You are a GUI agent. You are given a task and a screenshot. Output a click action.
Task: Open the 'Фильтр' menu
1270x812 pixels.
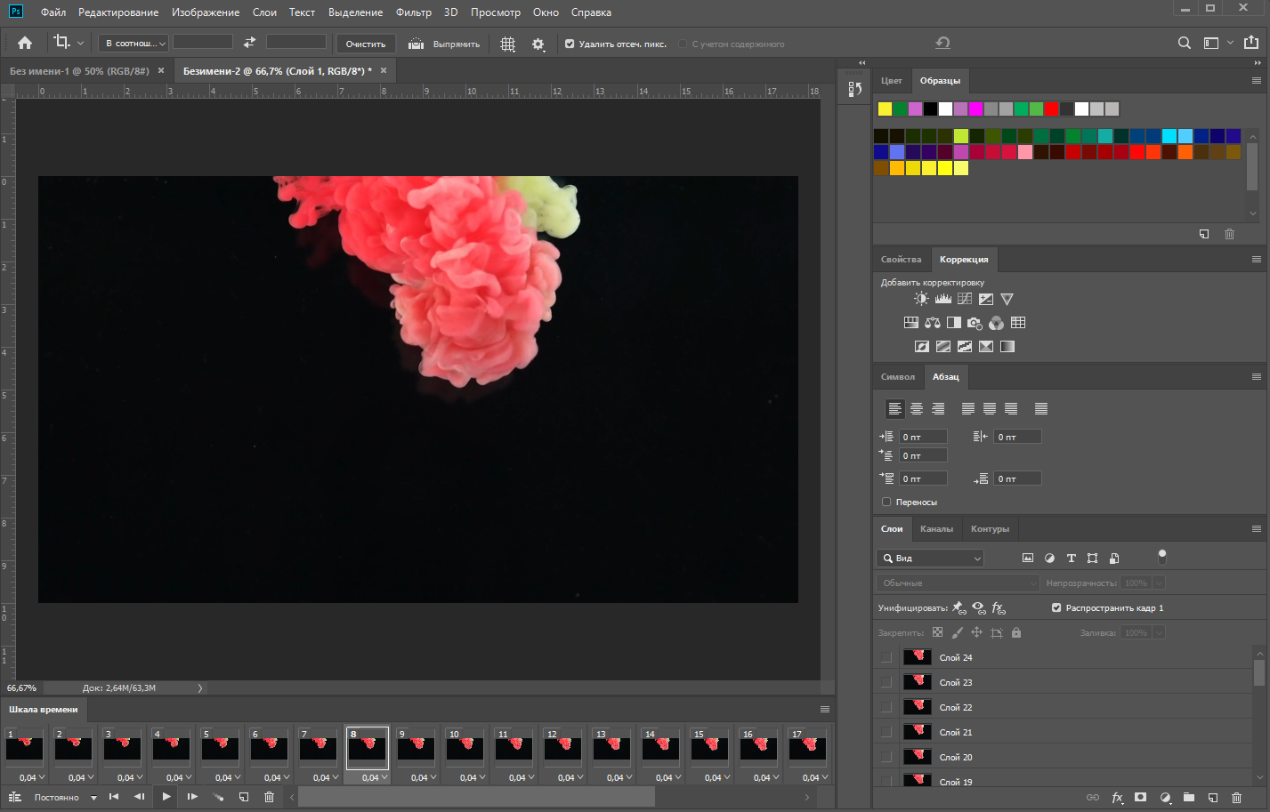pyautogui.click(x=413, y=12)
